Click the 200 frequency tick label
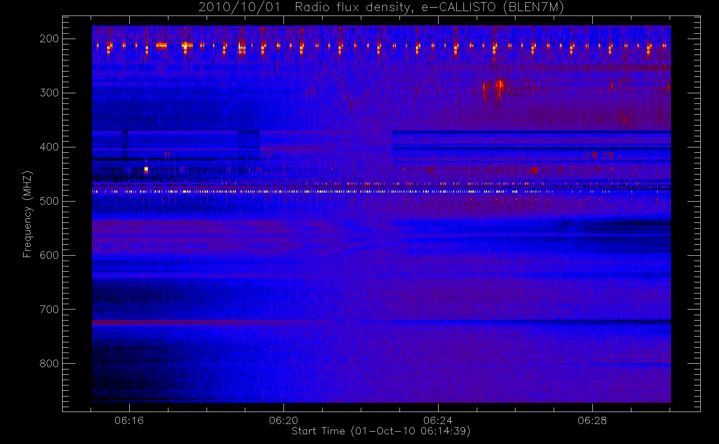This screenshot has height=444, width=719. click(49, 39)
